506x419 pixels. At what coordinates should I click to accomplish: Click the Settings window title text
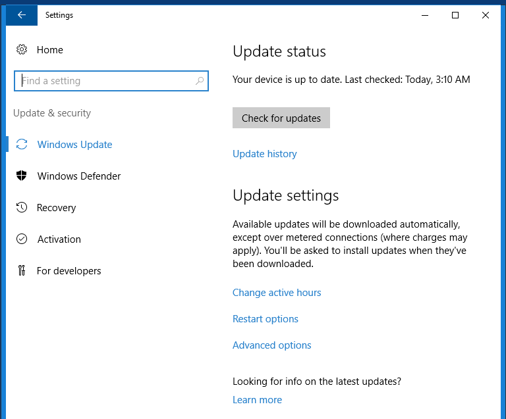point(59,15)
